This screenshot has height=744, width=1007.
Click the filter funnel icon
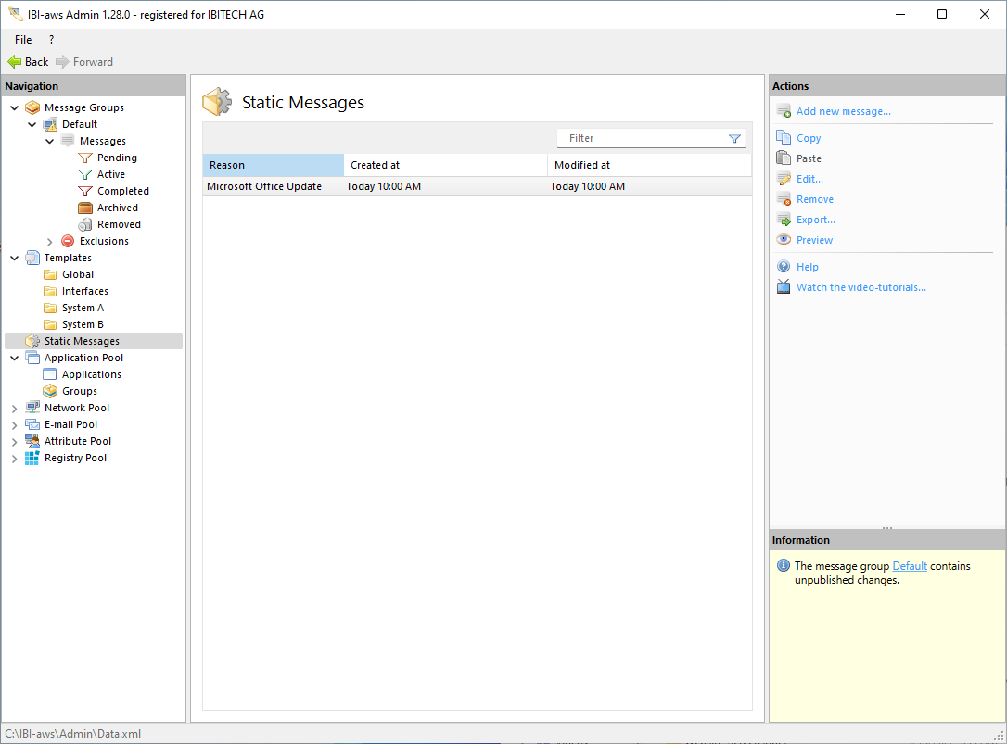point(734,139)
